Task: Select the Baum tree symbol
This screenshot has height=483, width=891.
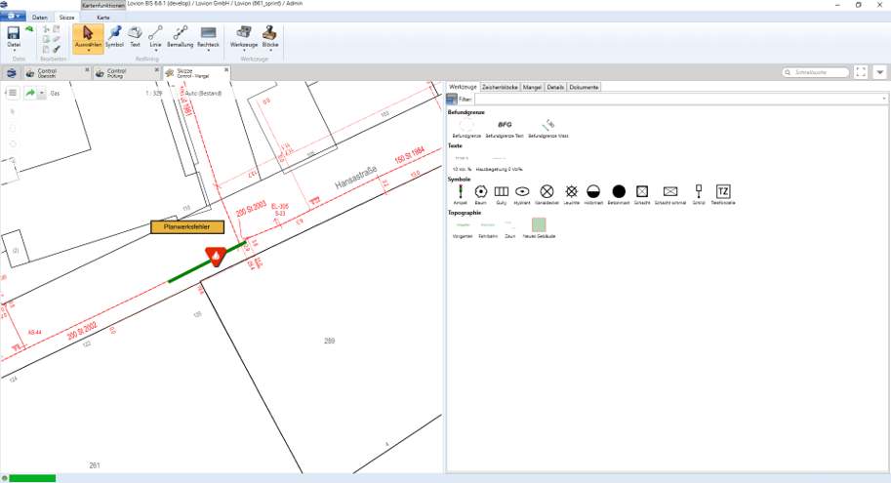Action: [480, 192]
